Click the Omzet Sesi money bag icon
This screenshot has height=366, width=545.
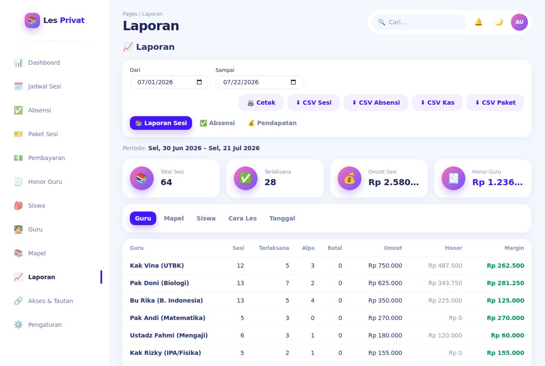click(350, 178)
